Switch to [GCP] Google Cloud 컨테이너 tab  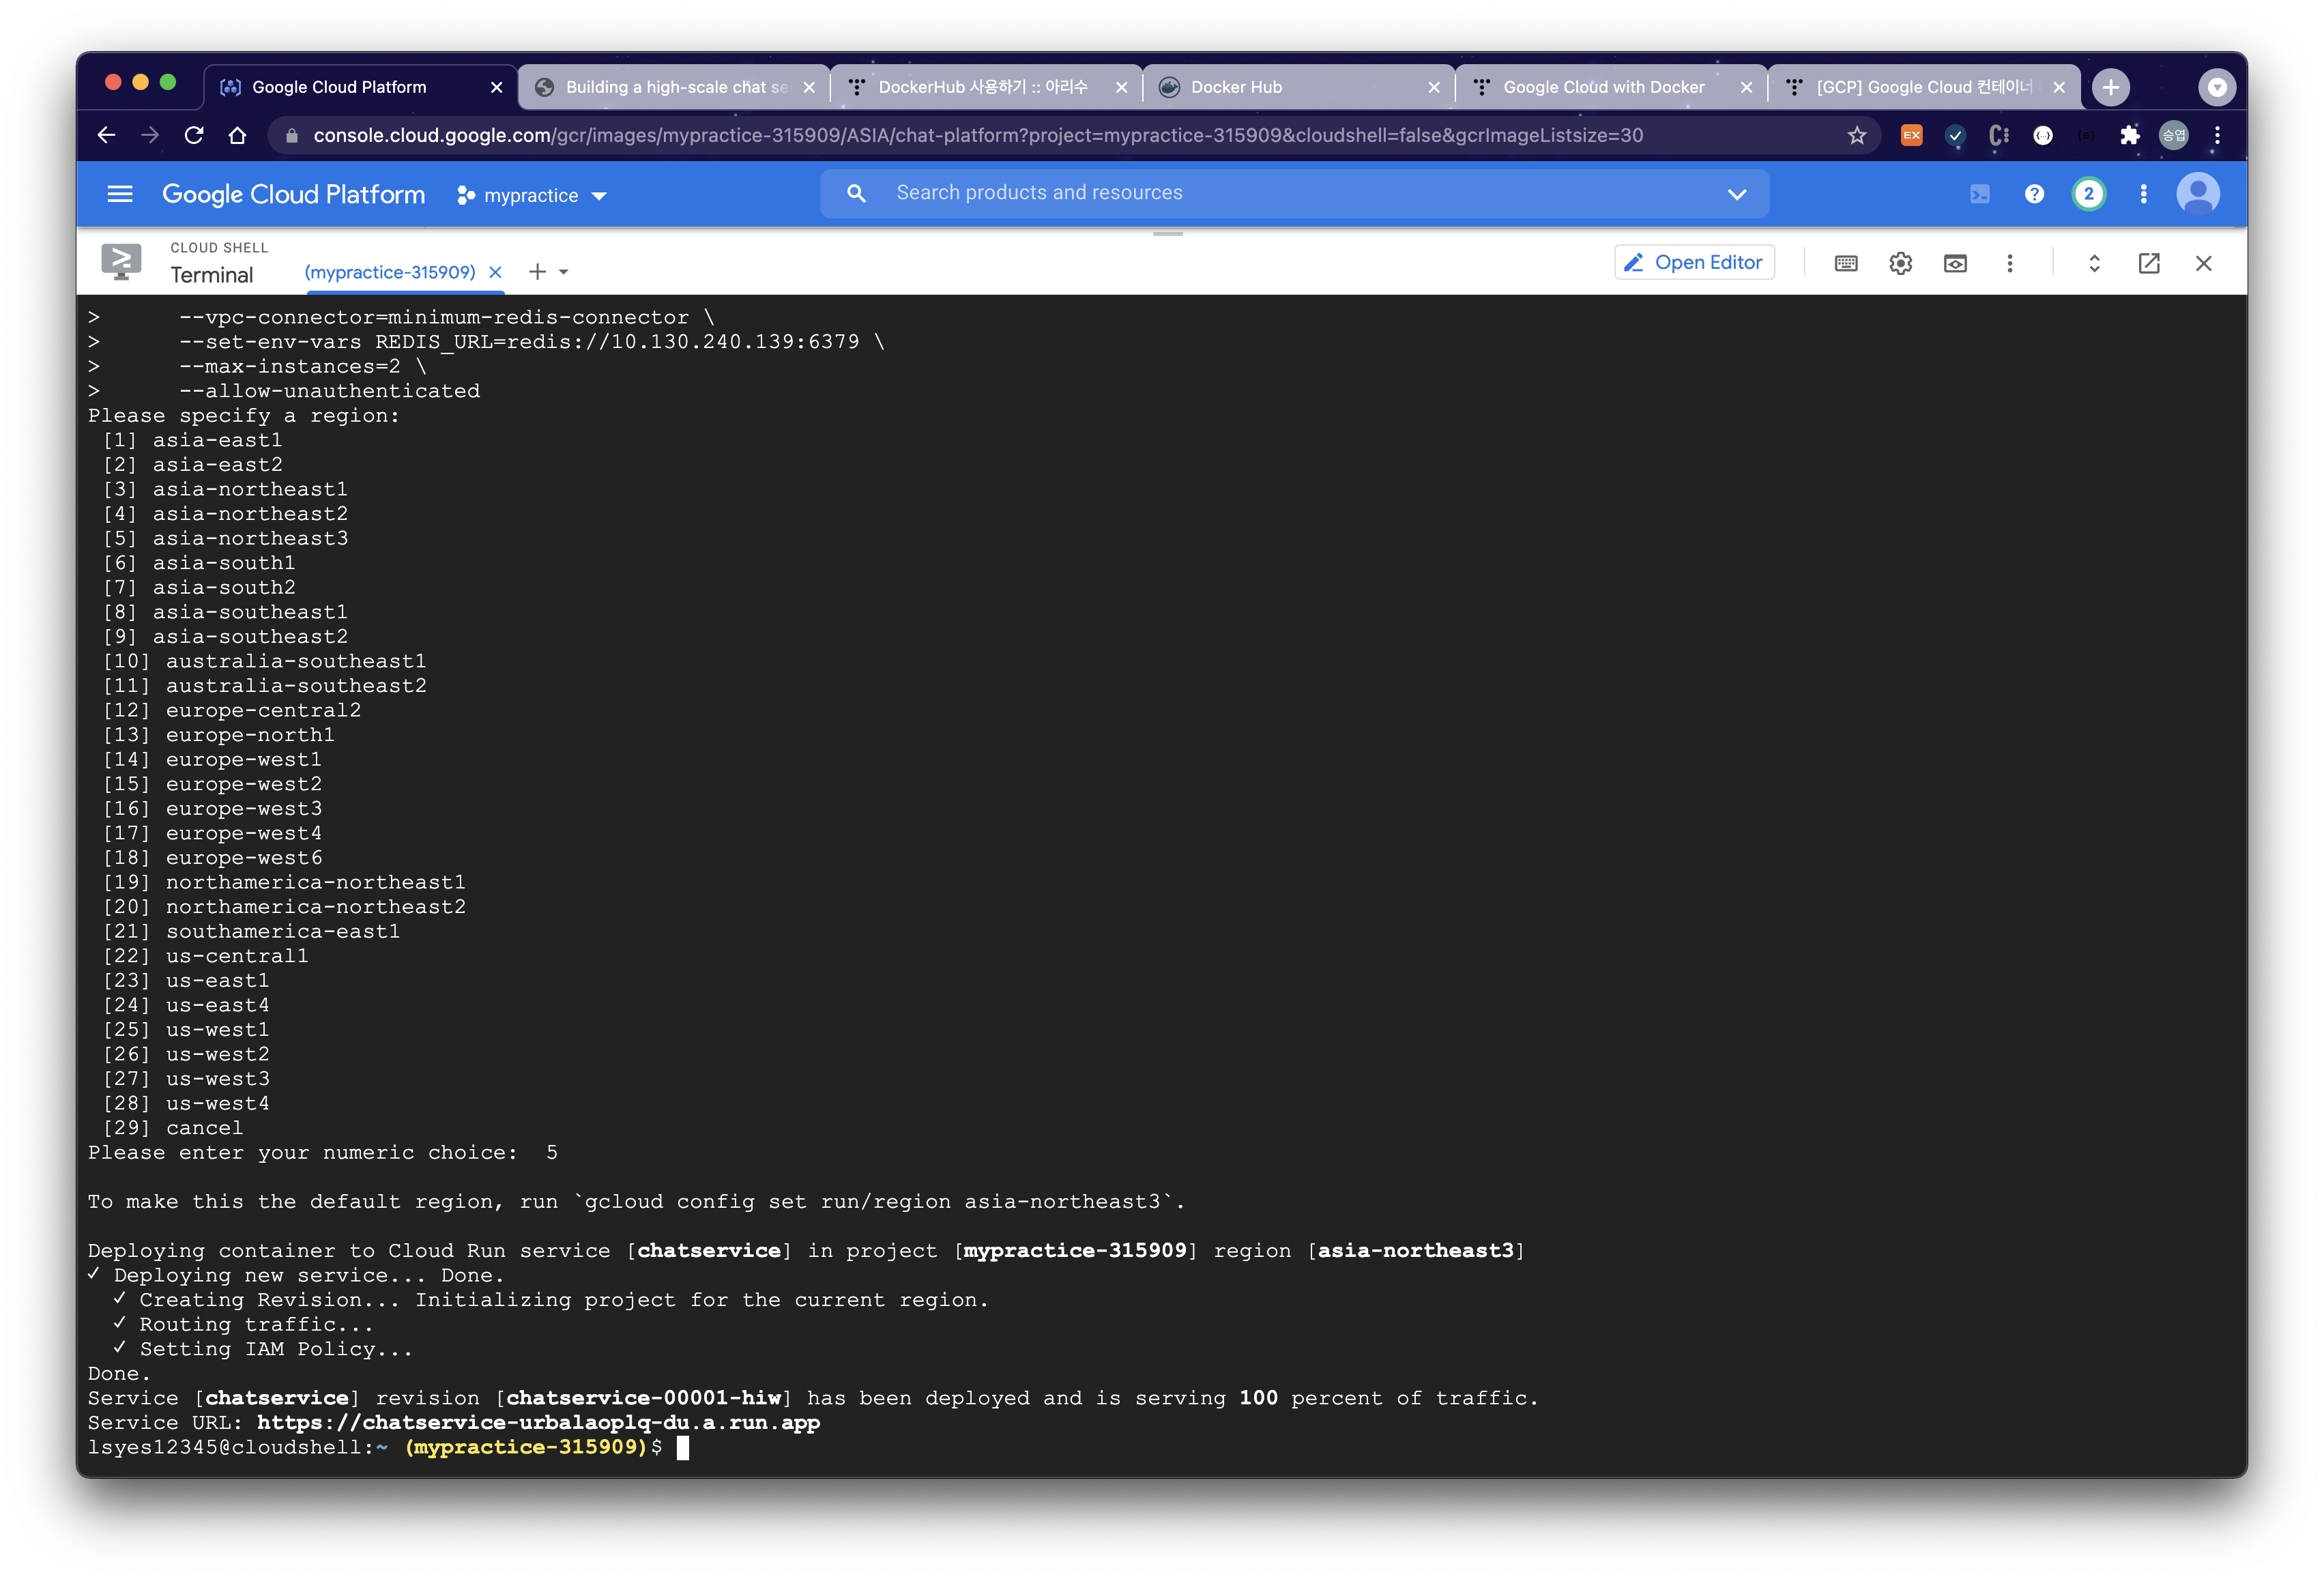[x=1924, y=87]
